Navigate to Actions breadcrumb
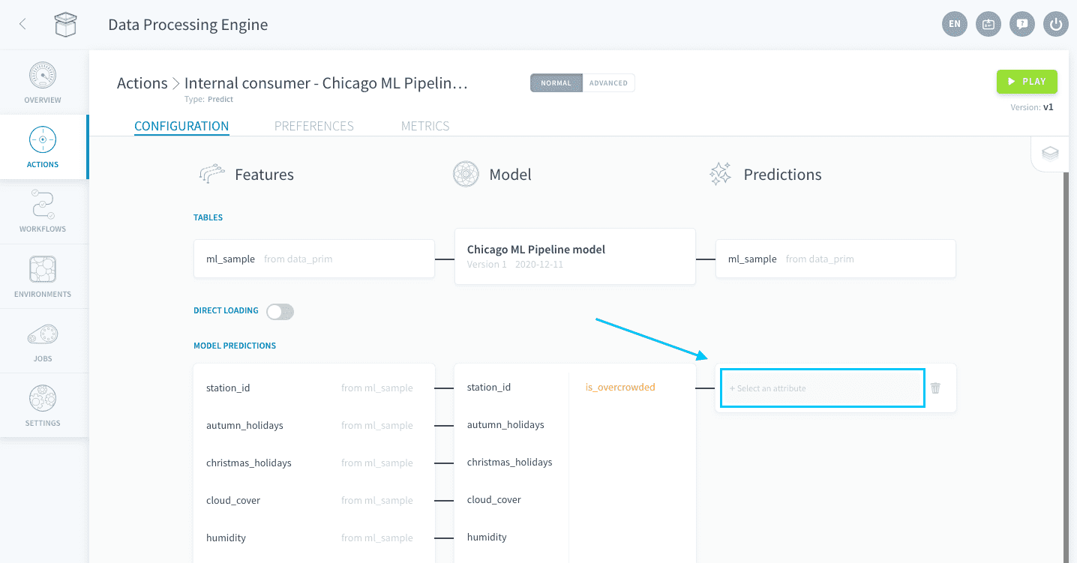Viewport: 1077px width, 563px height. pos(142,82)
